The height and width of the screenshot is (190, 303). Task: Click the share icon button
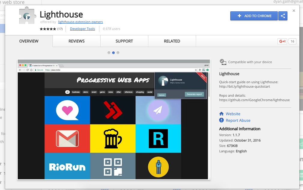click(283, 16)
